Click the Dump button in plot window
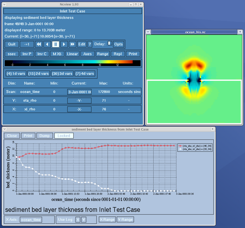245x228 pixels. coord(44,135)
